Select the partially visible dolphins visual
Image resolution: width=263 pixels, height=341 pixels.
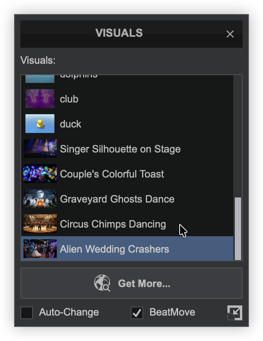[78, 77]
